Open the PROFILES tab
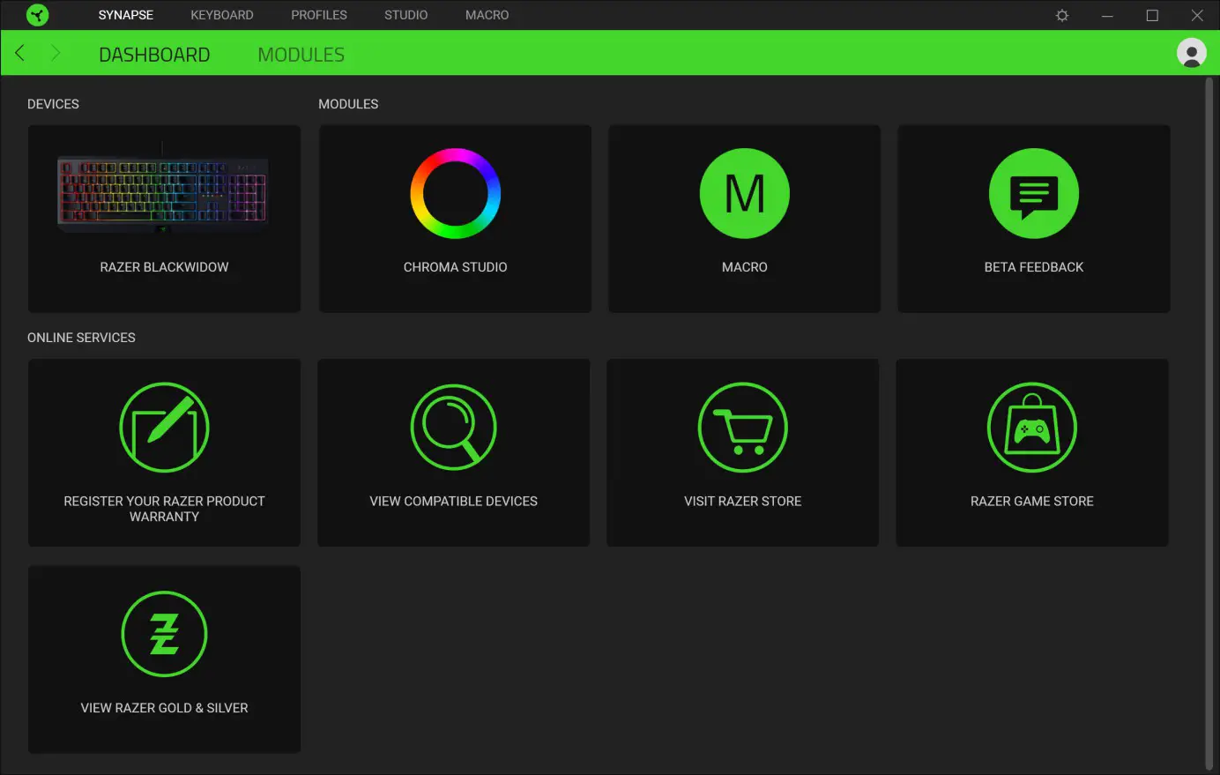The height and width of the screenshot is (775, 1220). [x=319, y=15]
